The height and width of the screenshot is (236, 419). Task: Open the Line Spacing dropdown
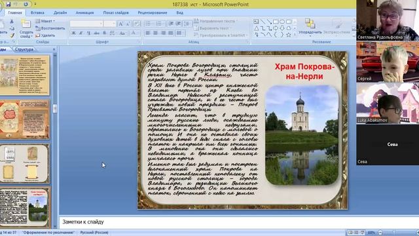(187, 24)
